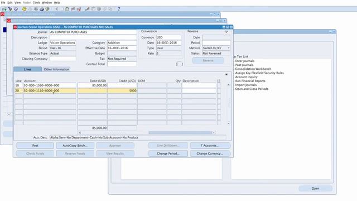357x201 pixels.
Task: Open the View menu
Action: (17, 2)
